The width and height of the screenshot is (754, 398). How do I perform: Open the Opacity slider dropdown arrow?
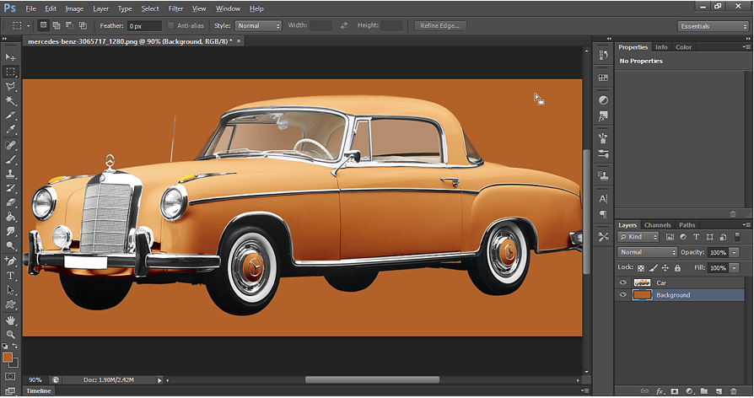pos(735,252)
